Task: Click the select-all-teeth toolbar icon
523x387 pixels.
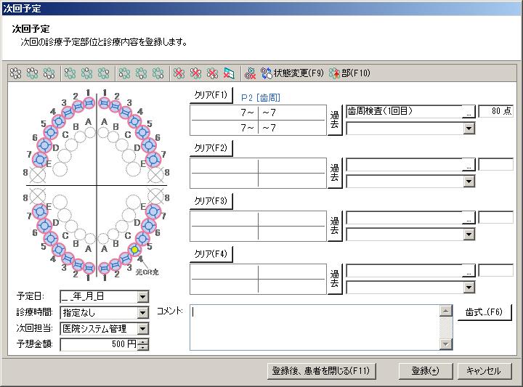Action: point(15,73)
